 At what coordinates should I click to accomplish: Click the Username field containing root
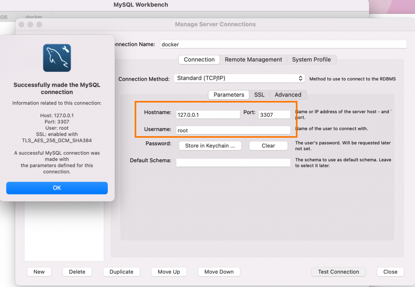233,130
